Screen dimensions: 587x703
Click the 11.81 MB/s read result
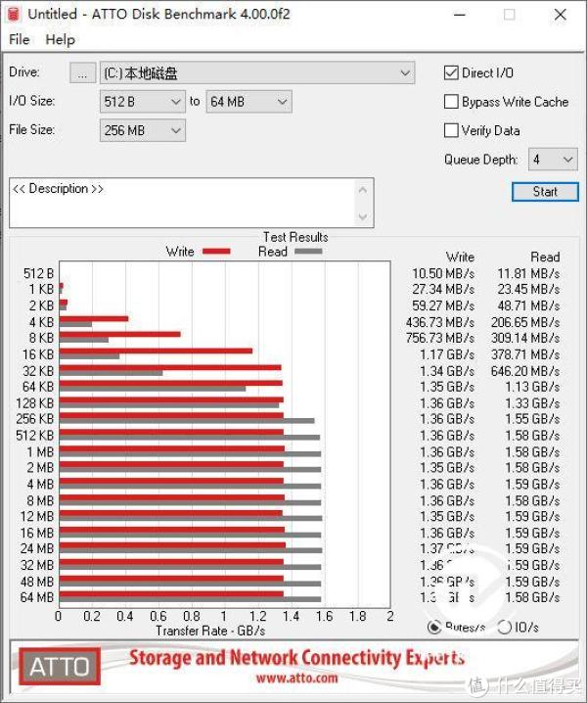[x=528, y=273]
